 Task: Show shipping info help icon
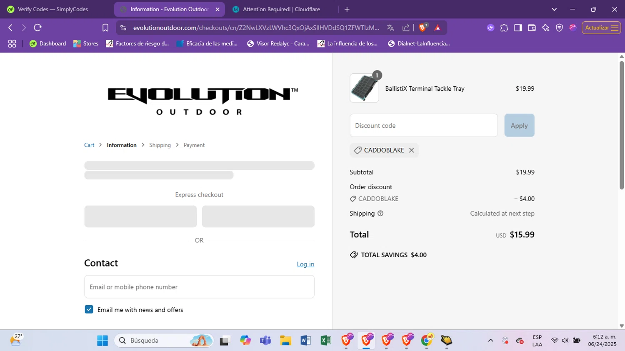click(x=380, y=214)
